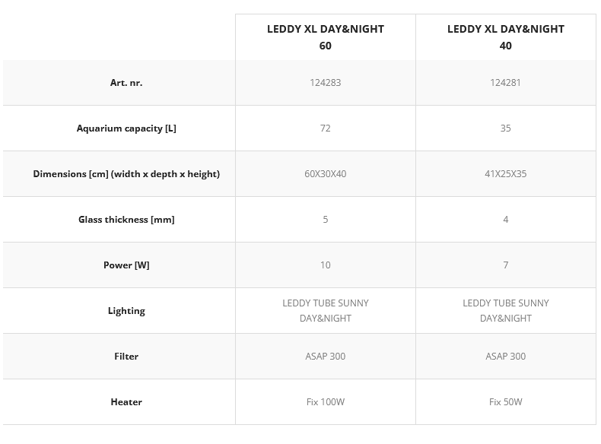The width and height of the screenshot is (601, 444).
Task: Click article number 124281
Action: (505, 83)
